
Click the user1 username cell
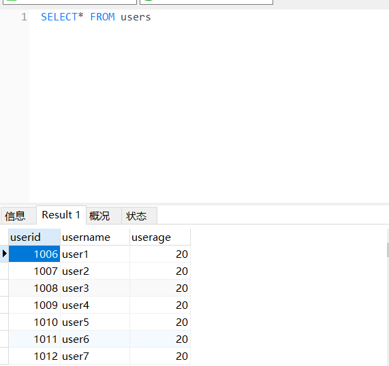click(x=95, y=254)
